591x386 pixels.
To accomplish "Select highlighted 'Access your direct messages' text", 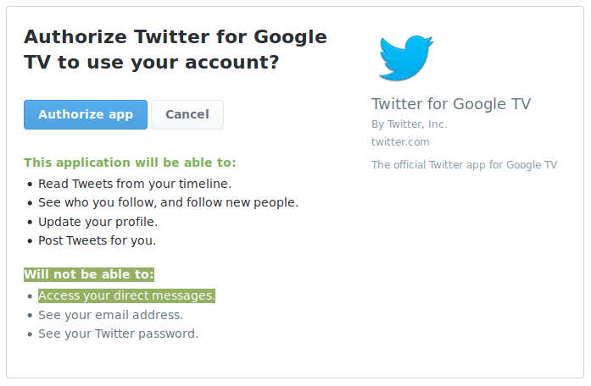I will point(126,295).
